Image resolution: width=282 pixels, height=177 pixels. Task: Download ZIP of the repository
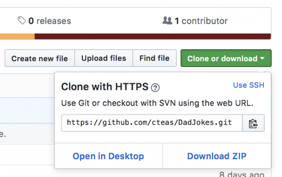coord(217,156)
